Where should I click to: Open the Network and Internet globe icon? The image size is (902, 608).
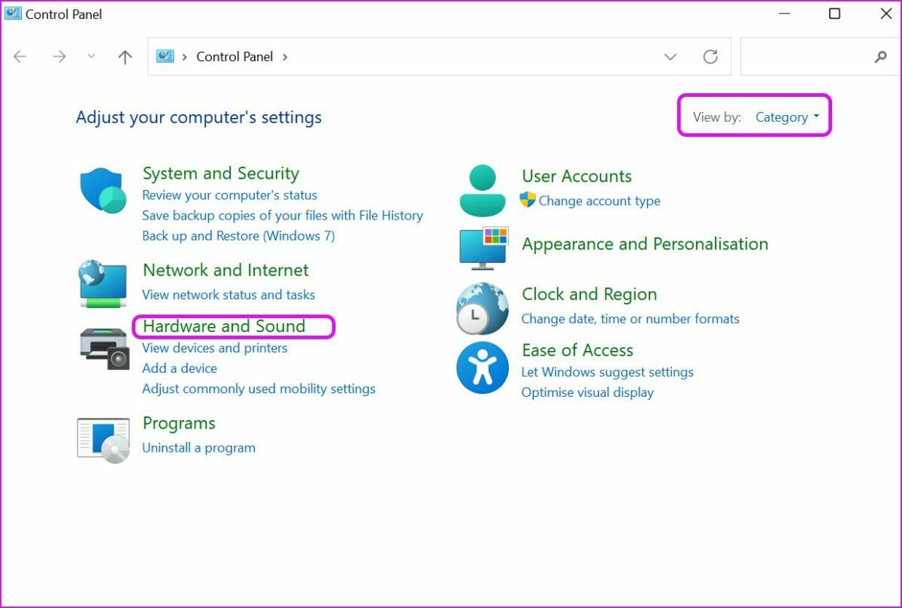[x=103, y=283]
